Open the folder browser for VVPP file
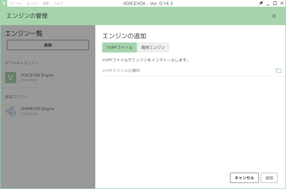This screenshot has height=189, width=286. click(x=278, y=70)
